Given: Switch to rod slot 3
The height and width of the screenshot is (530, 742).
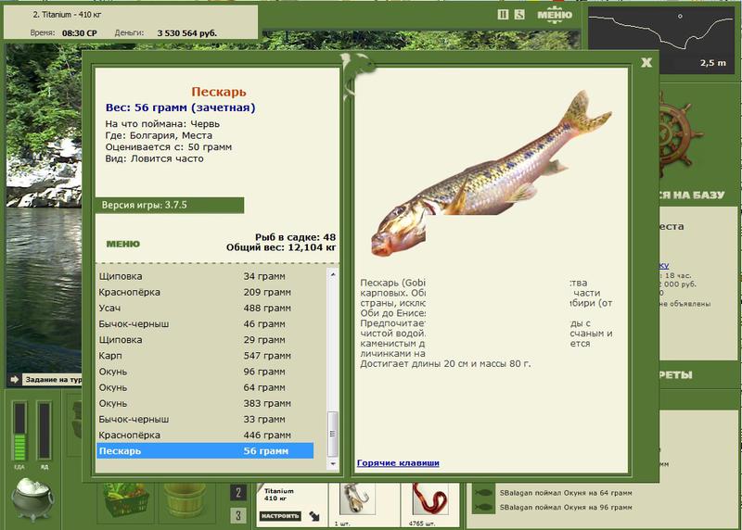Looking at the screenshot, I should 238,515.
